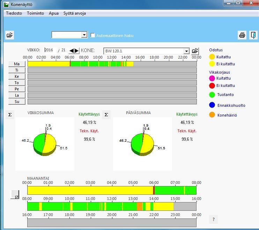Click the Monday weekly timeline bar

(112, 64)
